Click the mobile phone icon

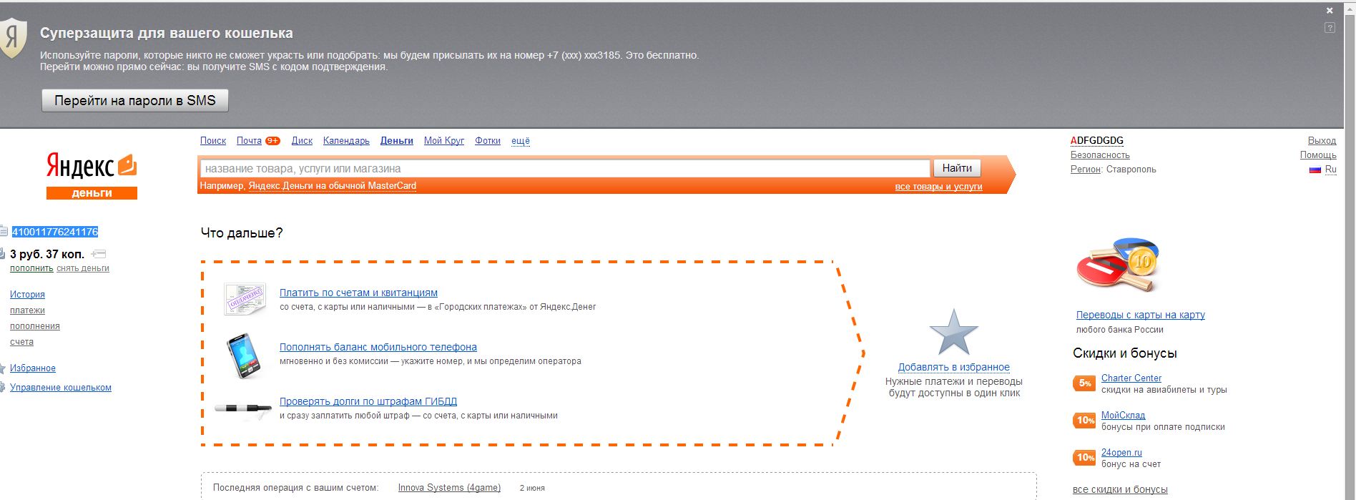click(243, 356)
